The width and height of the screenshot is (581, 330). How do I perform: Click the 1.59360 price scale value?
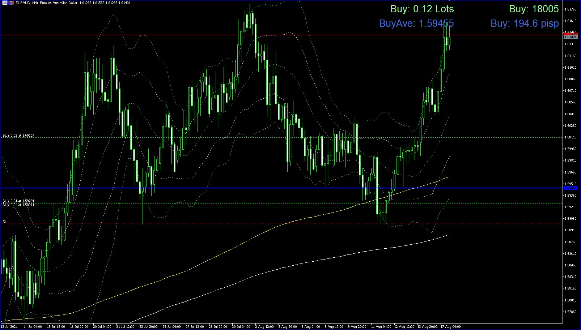pyautogui.click(x=571, y=196)
